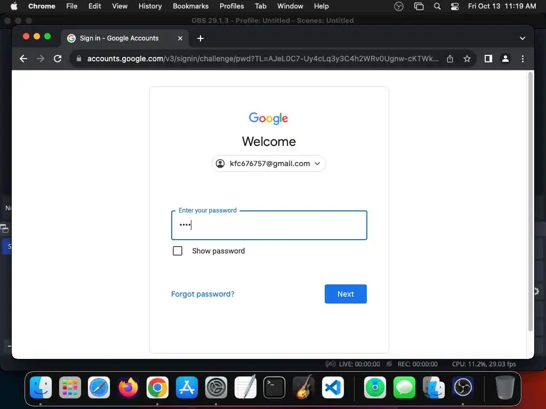Image resolution: width=546 pixels, height=409 pixels.
Task: Follow the Forgot password? link
Action: point(203,294)
